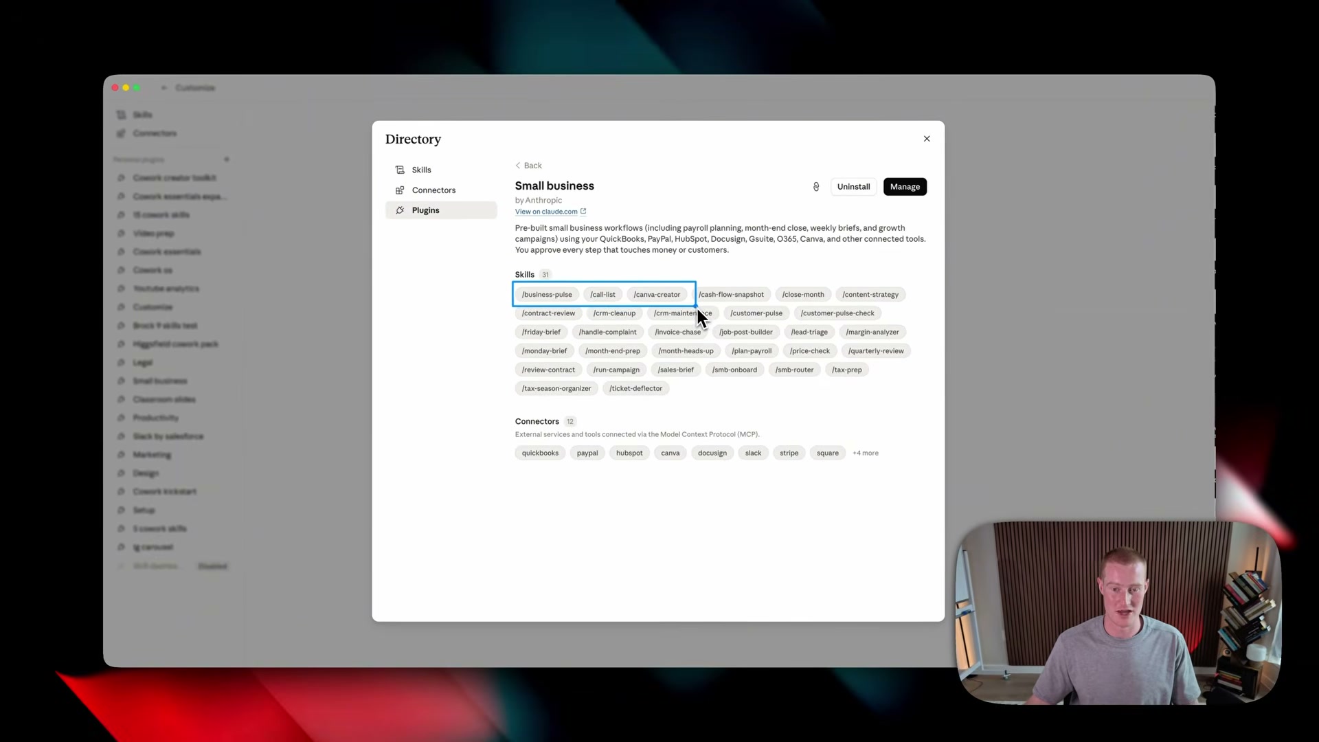Screen dimensions: 1319x742
Task: Choose the /customer-pulse skill
Action: point(756,313)
